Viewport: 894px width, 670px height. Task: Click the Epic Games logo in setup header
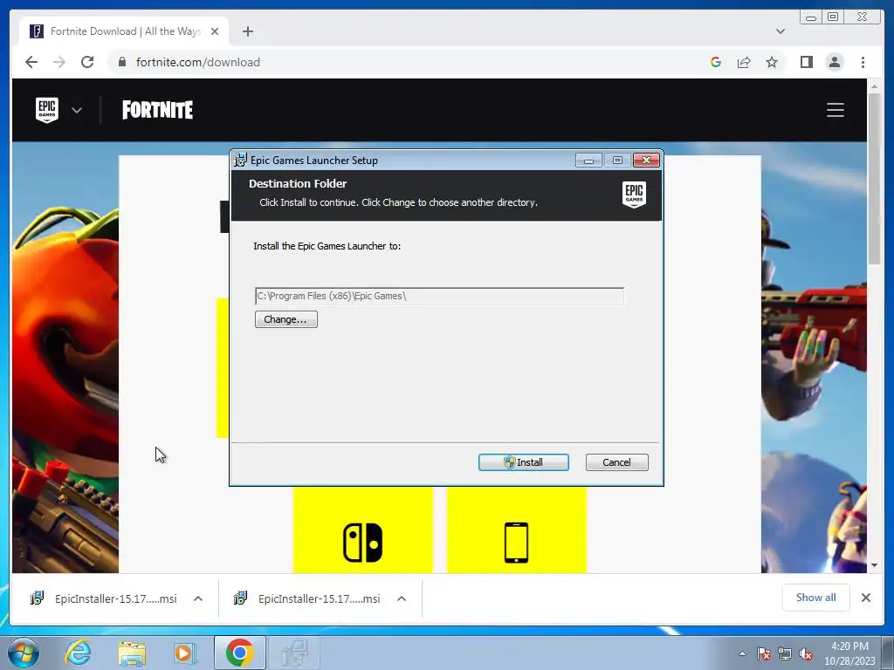pos(634,195)
